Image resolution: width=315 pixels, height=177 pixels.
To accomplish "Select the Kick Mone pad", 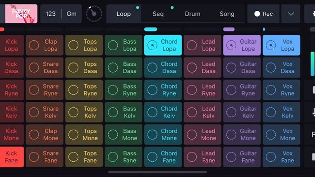I will click(12, 134).
